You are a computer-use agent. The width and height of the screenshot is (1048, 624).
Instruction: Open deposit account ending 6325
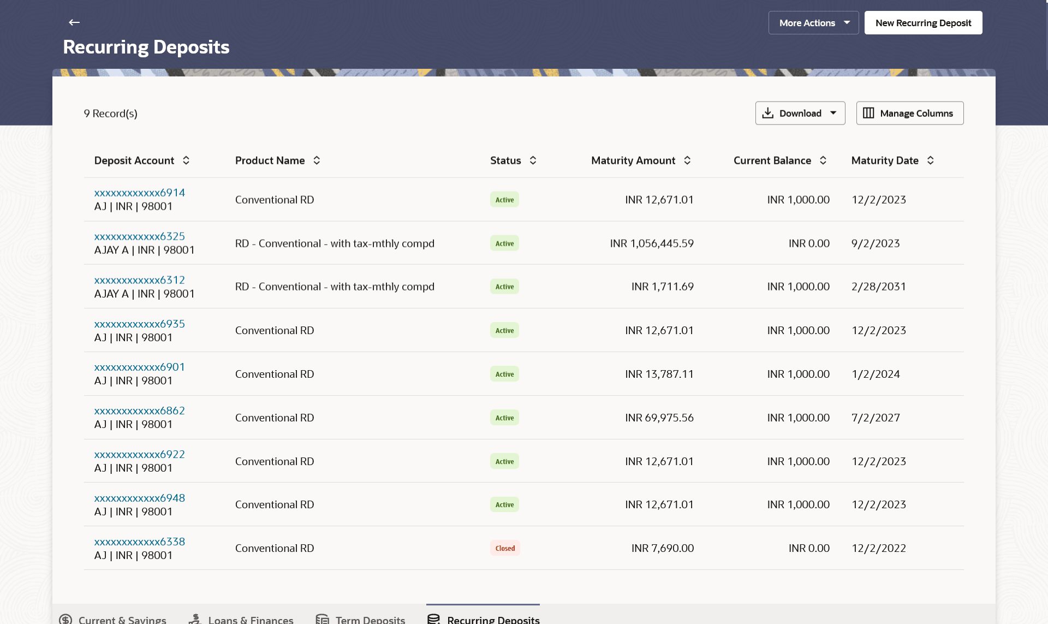coord(139,236)
